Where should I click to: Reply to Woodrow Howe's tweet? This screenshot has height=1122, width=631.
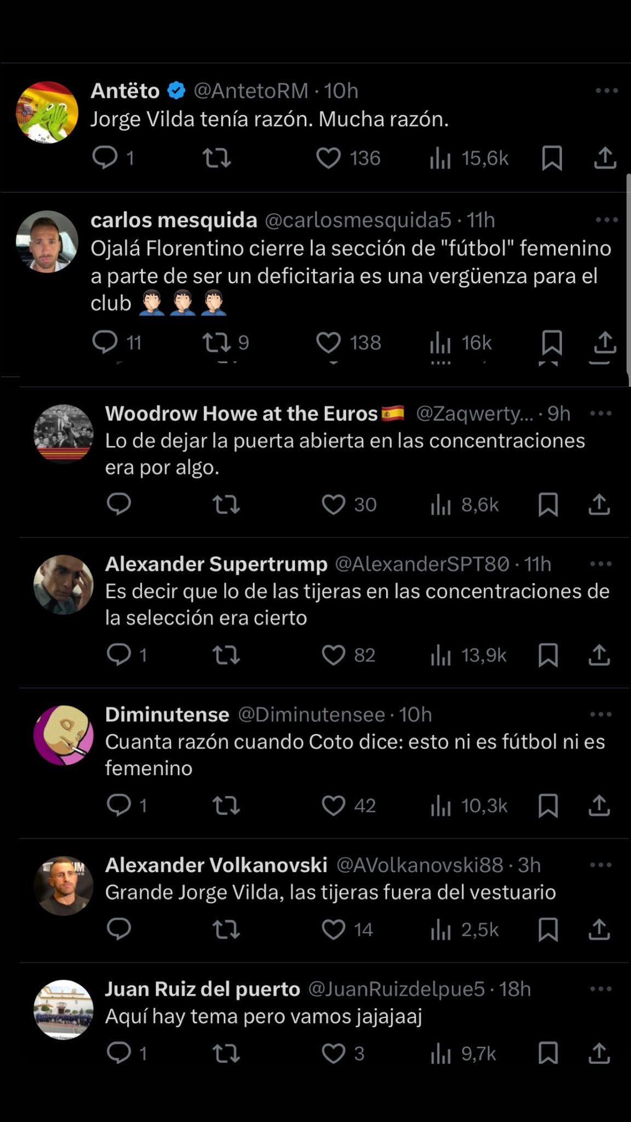[119, 504]
